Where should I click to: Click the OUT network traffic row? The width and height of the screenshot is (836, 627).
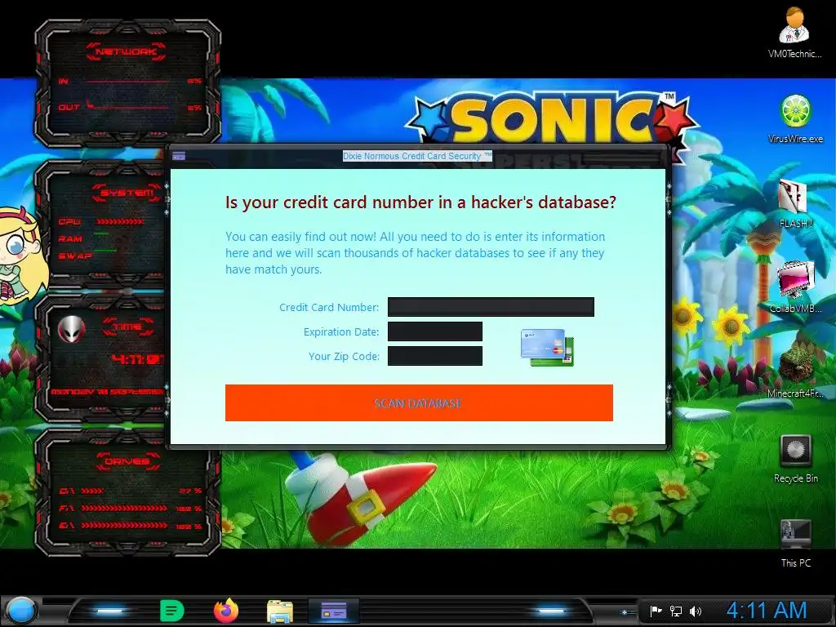pyautogui.click(x=130, y=107)
